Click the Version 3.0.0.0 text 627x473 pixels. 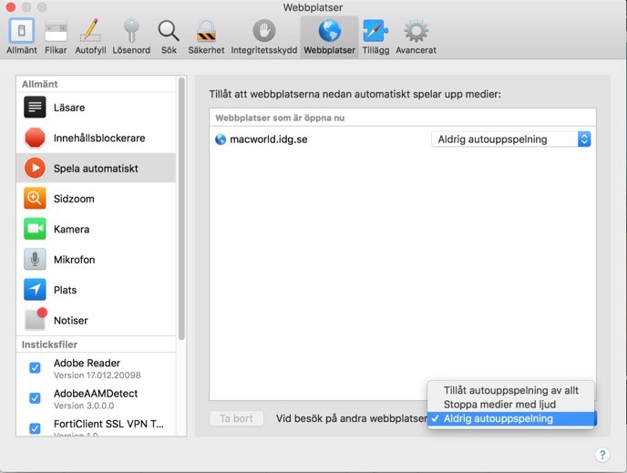84,406
